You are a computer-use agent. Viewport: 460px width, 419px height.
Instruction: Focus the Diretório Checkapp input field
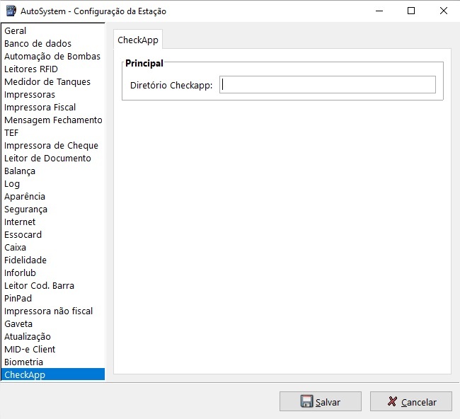328,85
